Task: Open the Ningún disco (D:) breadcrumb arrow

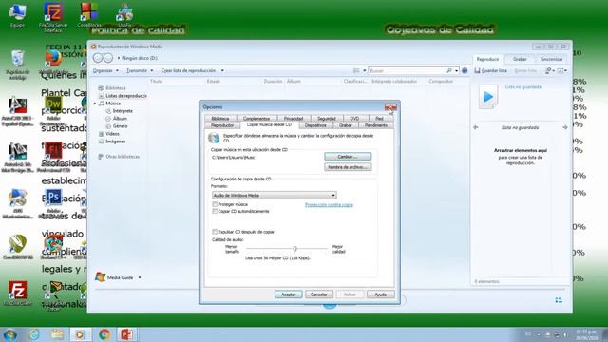Action: pos(119,58)
